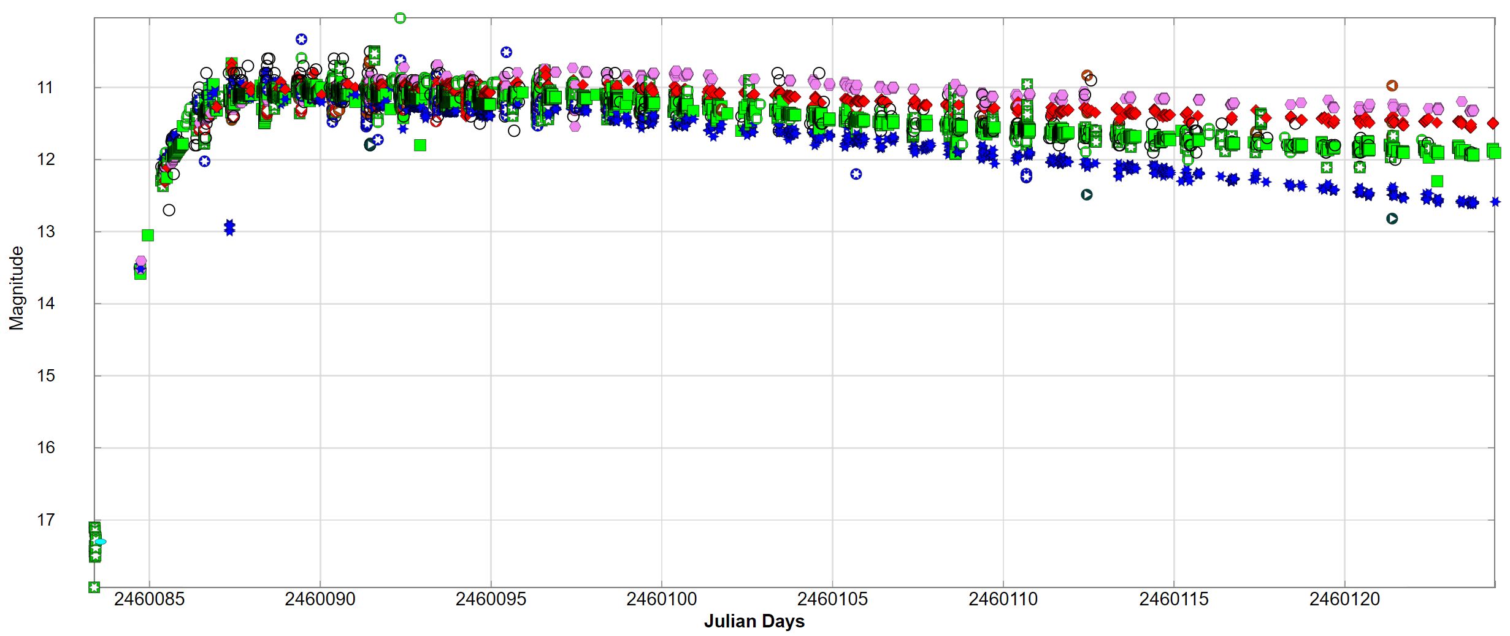Click the x-axis tick label '2460095'

(x=491, y=599)
